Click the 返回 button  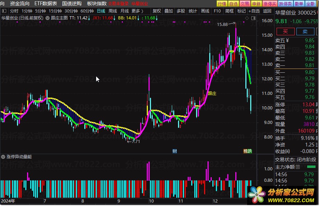click(x=267, y=11)
